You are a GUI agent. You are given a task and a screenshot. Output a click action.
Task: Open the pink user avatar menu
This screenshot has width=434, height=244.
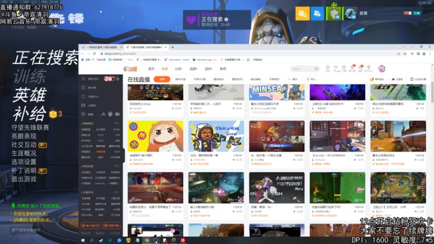click(382, 69)
